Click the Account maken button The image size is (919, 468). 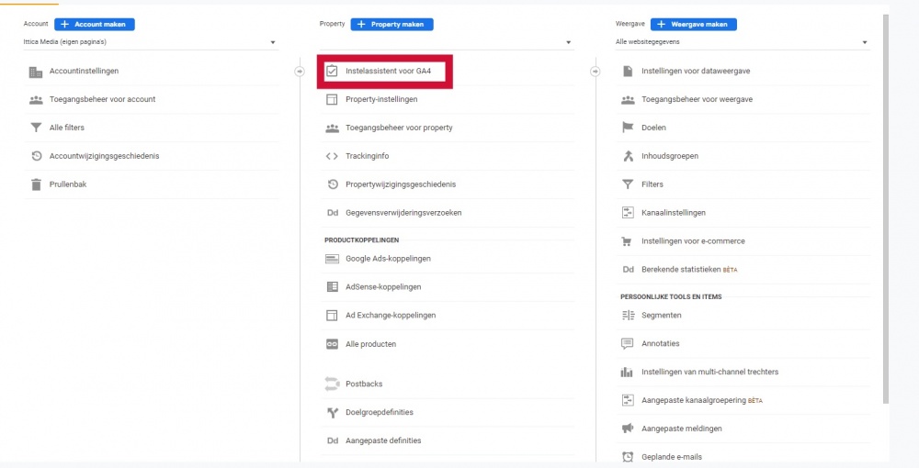(x=95, y=24)
